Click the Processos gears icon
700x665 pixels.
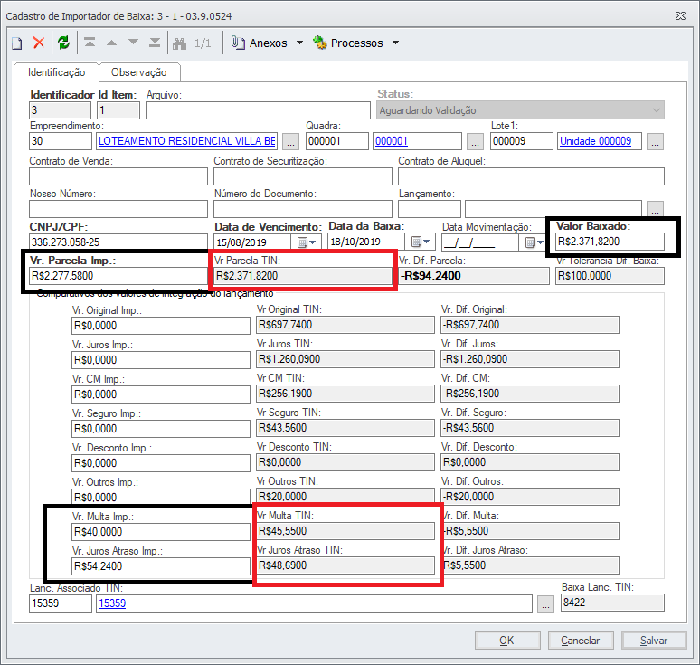(x=319, y=43)
